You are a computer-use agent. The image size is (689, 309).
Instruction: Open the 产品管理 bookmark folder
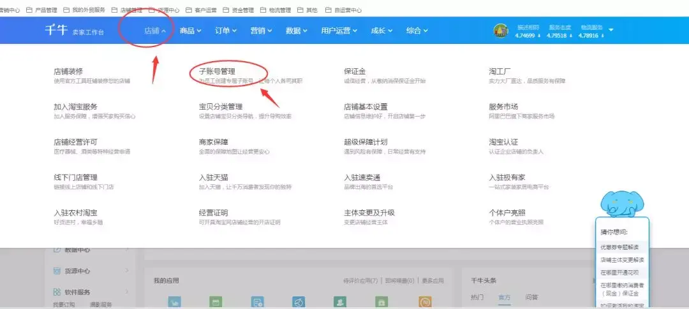pyautogui.click(x=41, y=10)
